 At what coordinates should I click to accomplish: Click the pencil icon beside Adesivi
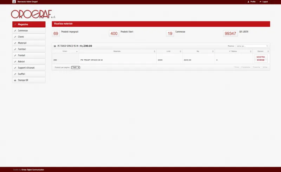[15, 62]
